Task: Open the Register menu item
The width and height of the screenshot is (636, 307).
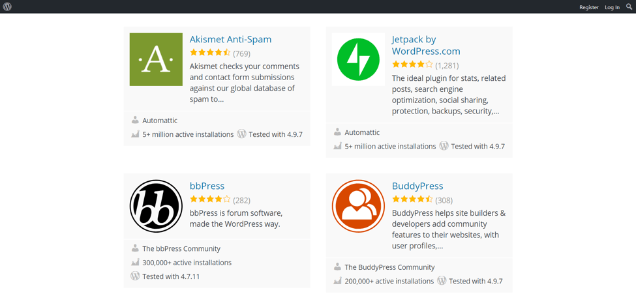Action: click(x=588, y=7)
